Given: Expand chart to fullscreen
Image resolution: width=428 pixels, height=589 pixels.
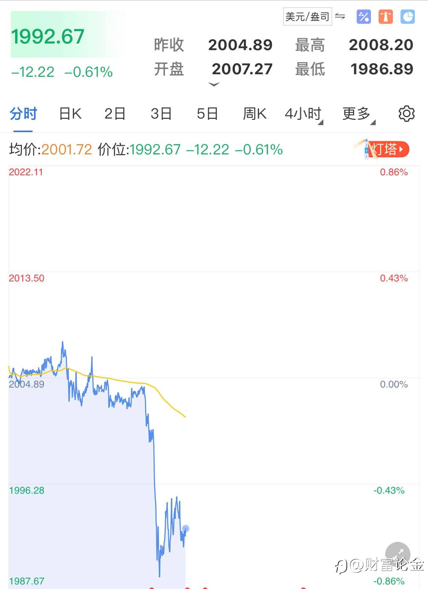Looking at the screenshot, I should coord(398,554).
